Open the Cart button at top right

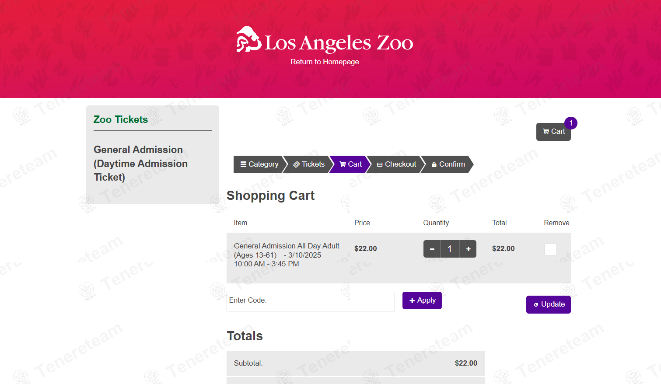tap(553, 132)
